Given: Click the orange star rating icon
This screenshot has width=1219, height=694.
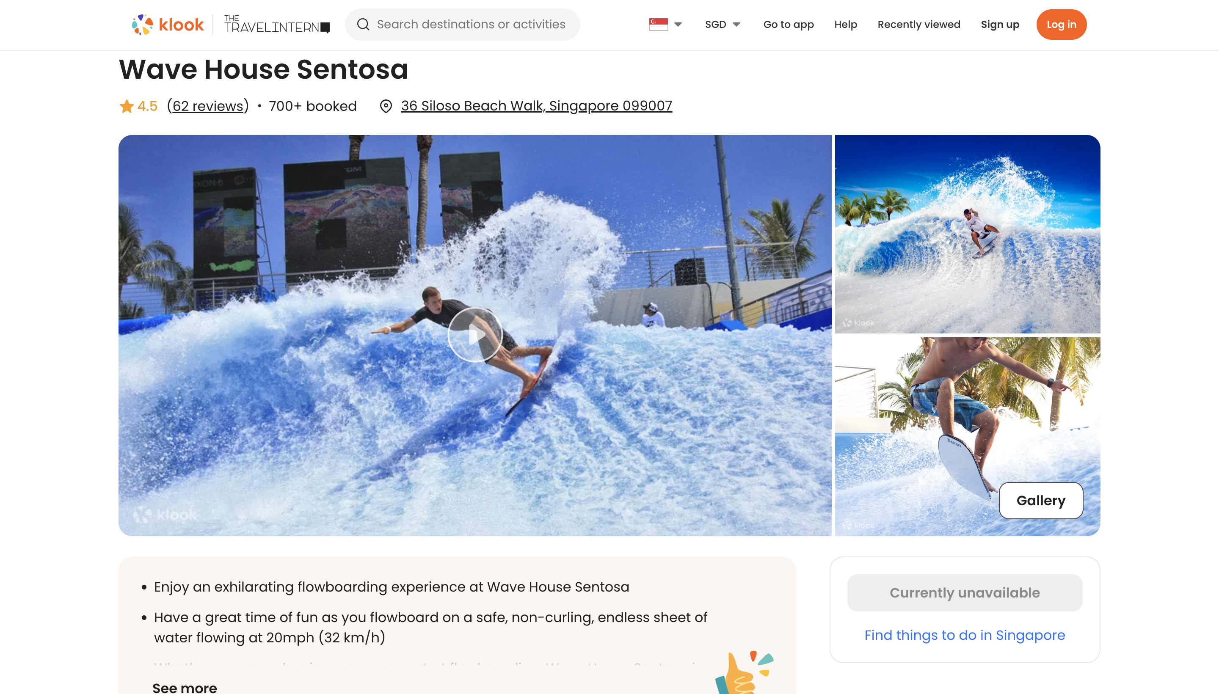Looking at the screenshot, I should (126, 106).
